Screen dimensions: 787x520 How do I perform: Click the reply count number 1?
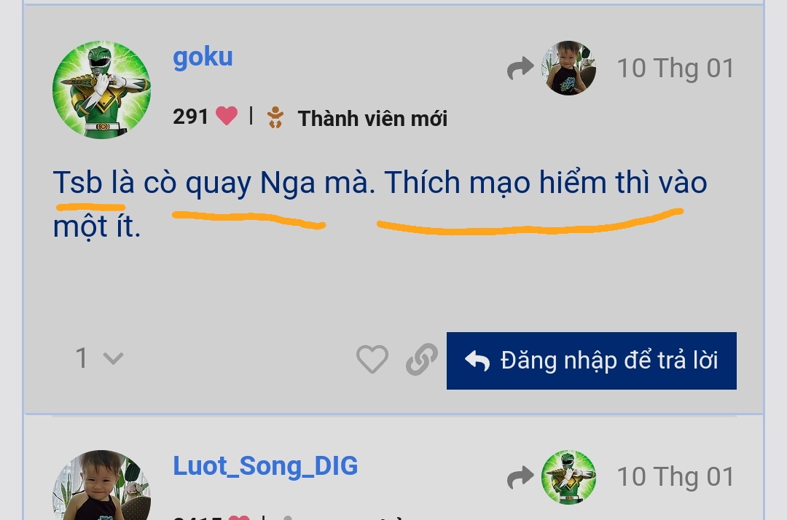tap(82, 358)
